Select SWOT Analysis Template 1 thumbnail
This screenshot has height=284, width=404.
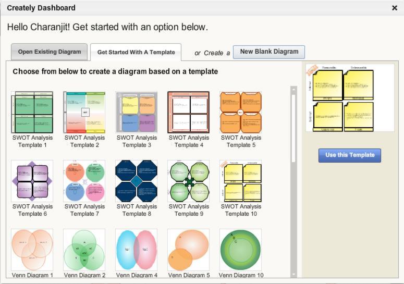point(32,113)
